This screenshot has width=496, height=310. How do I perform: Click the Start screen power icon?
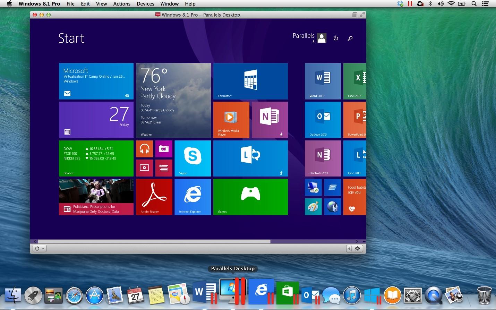[336, 38]
